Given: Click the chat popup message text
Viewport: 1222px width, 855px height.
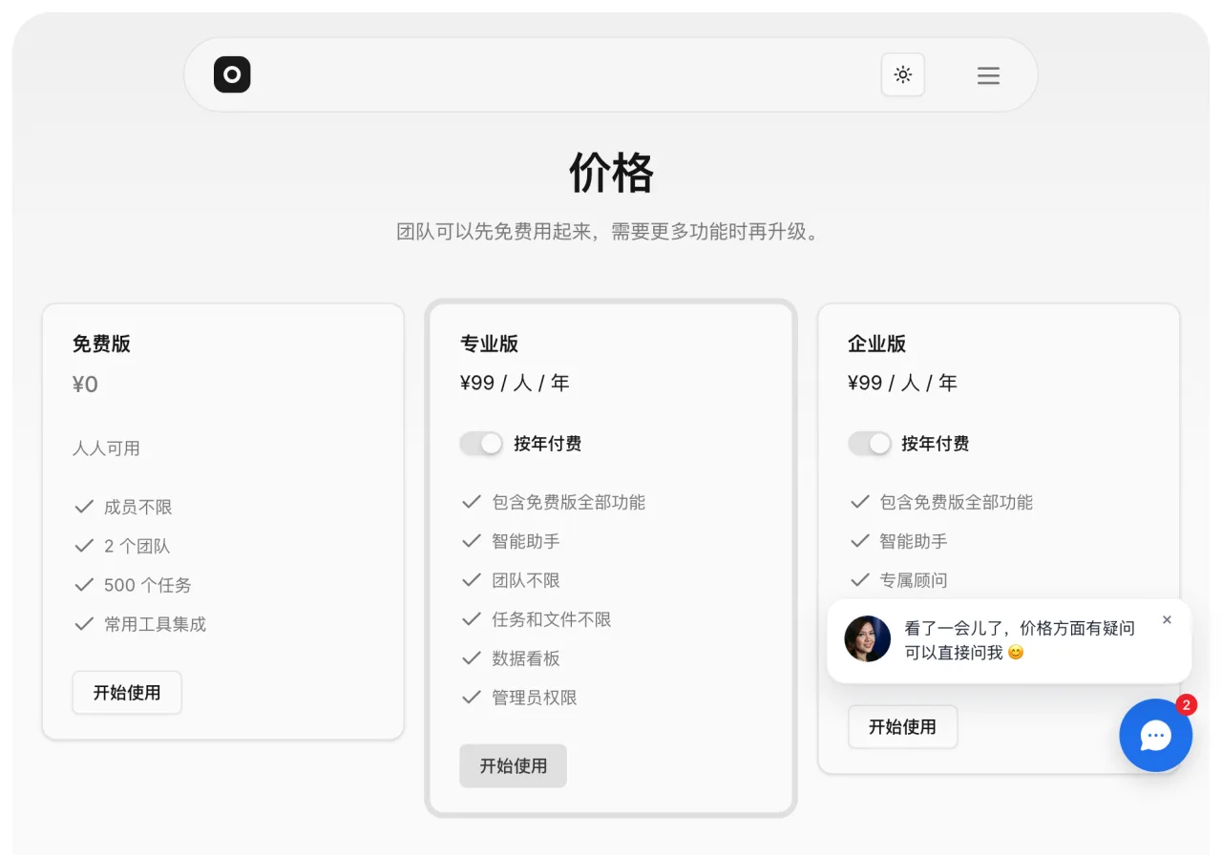Looking at the screenshot, I should [1020, 640].
